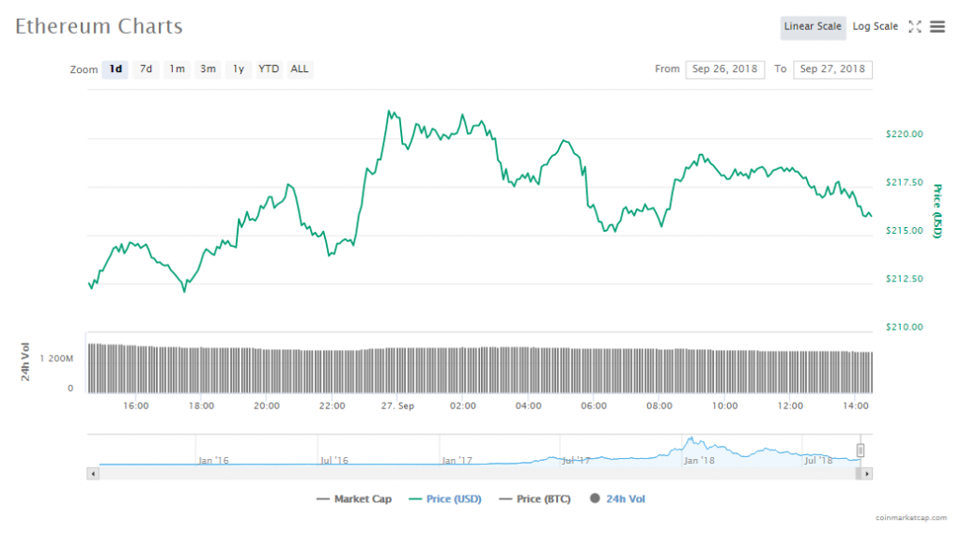Show ALL time range
This screenshot has width=962, height=535.
point(300,69)
